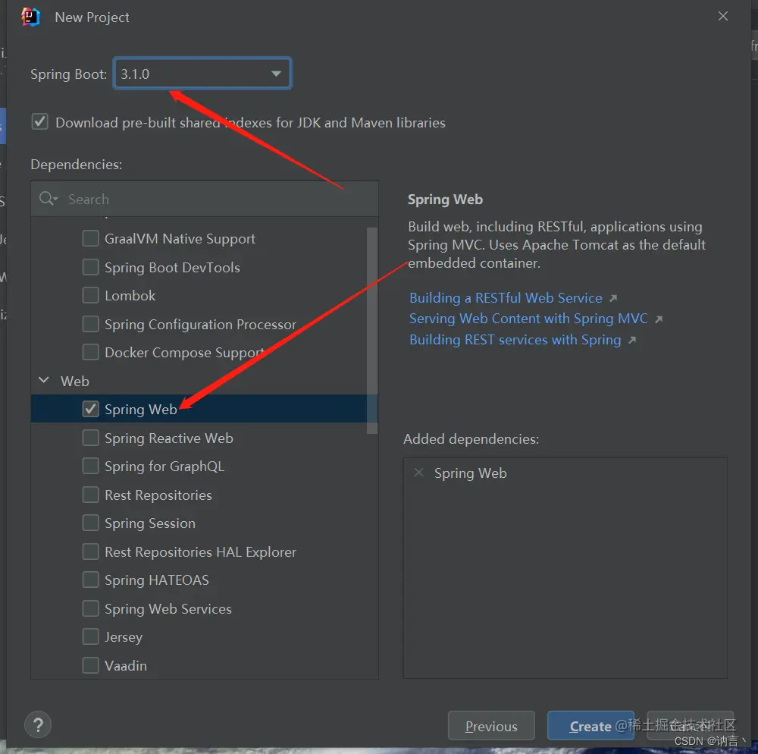Click the help question mark button

point(38,724)
